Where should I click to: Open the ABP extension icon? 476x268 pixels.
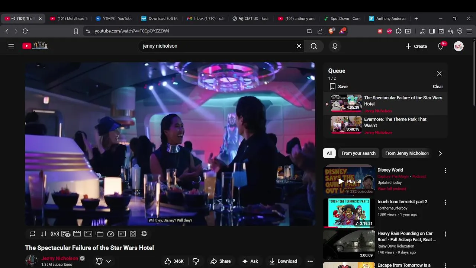[x=389, y=31]
